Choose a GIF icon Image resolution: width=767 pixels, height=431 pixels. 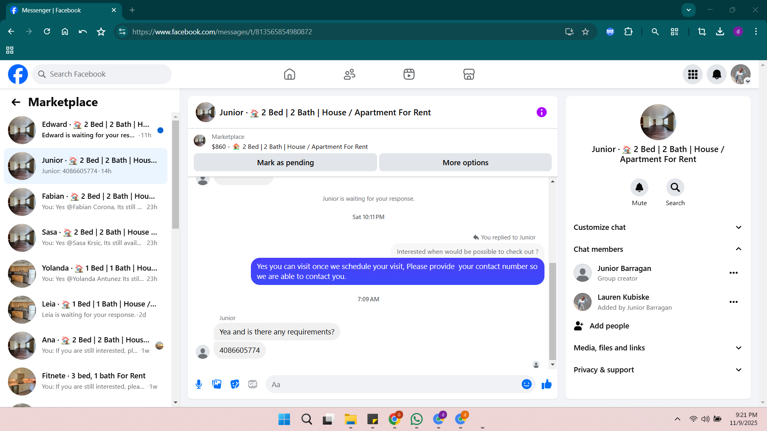pos(252,384)
